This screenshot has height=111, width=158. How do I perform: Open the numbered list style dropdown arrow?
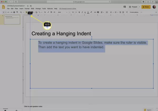113,12
